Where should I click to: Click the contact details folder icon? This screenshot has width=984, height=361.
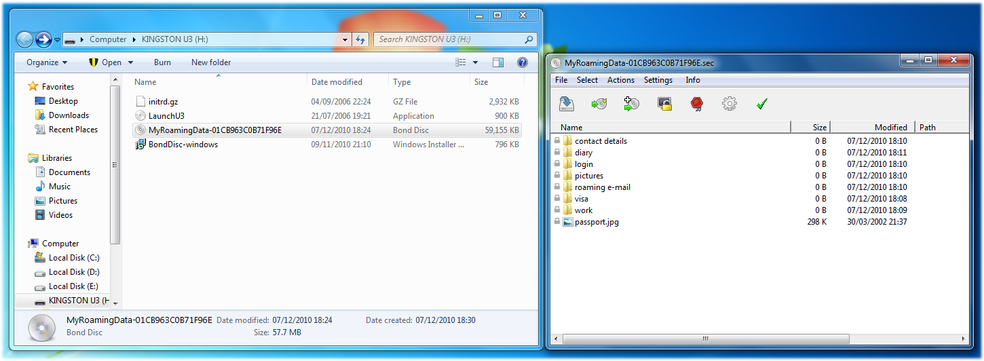[568, 141]
